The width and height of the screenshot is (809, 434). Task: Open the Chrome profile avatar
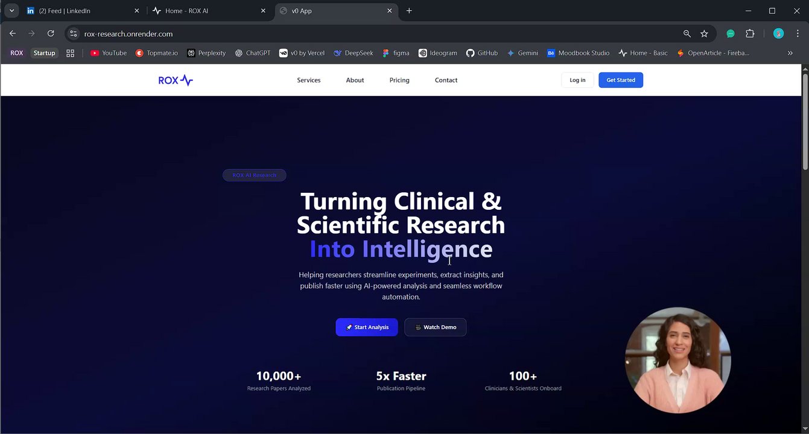(778, 34)
